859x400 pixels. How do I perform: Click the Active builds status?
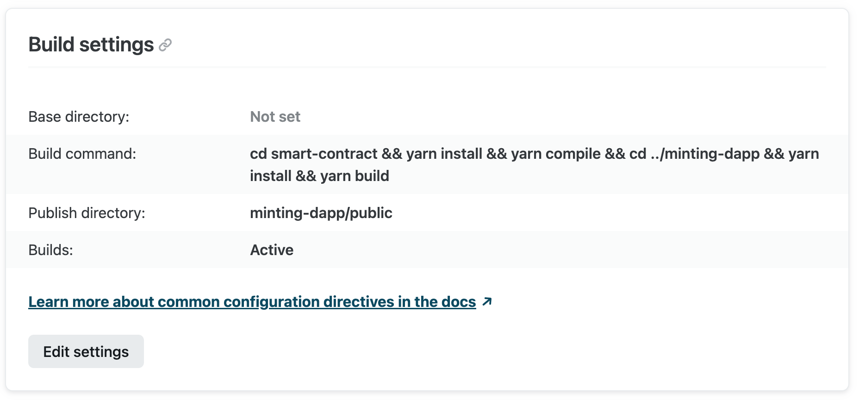(x=271, y=250)
